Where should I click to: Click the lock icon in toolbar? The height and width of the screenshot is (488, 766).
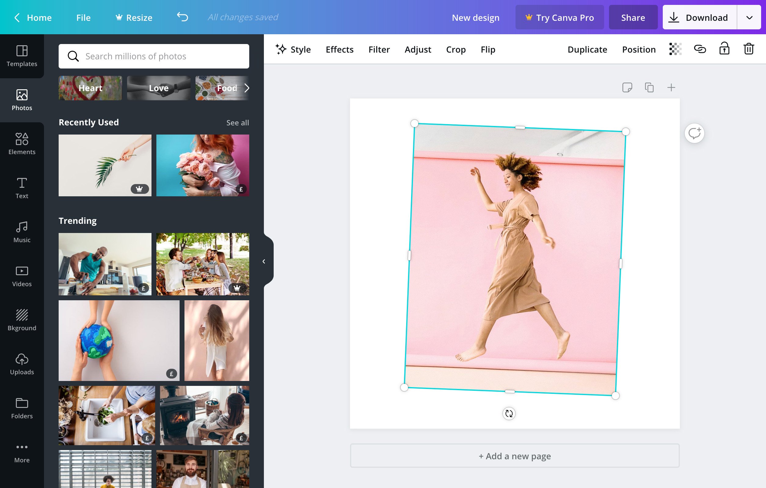(724, 49)
